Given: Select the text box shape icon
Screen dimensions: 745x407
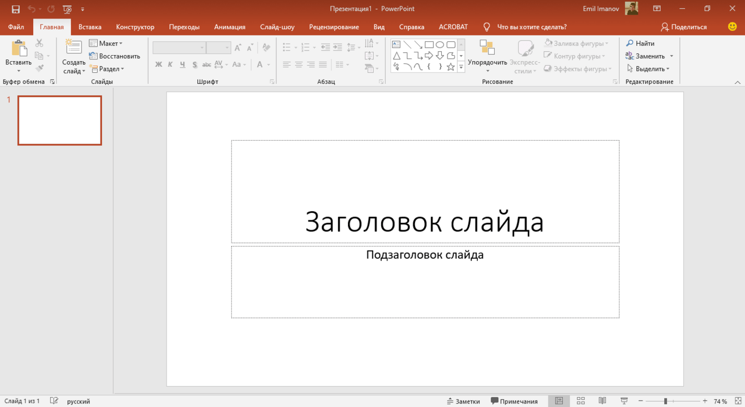Looking at the screenshot, I should [x=396, y=45].
